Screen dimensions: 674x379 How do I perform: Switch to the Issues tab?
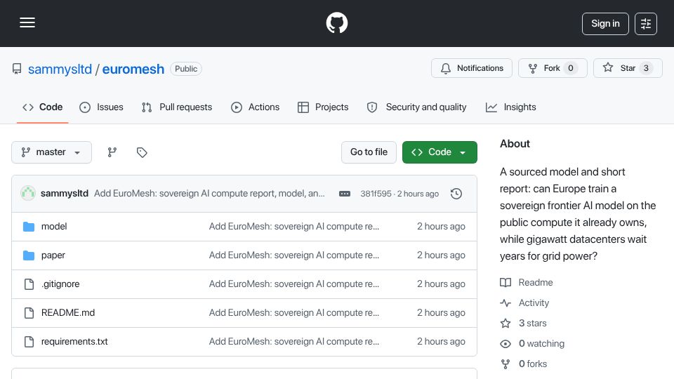pos(101,107)
